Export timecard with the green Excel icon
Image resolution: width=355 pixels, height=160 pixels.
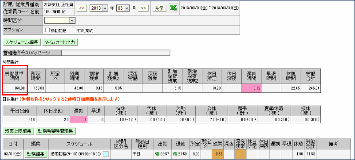[x=174, y=8]
